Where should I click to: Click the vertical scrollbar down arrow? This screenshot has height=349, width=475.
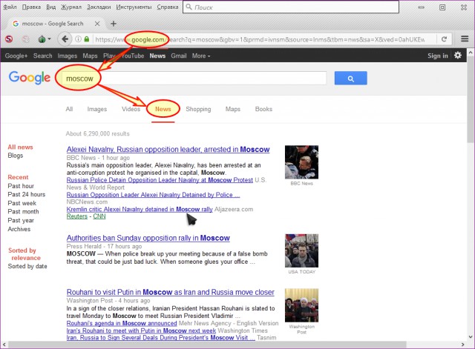[471, 336]
